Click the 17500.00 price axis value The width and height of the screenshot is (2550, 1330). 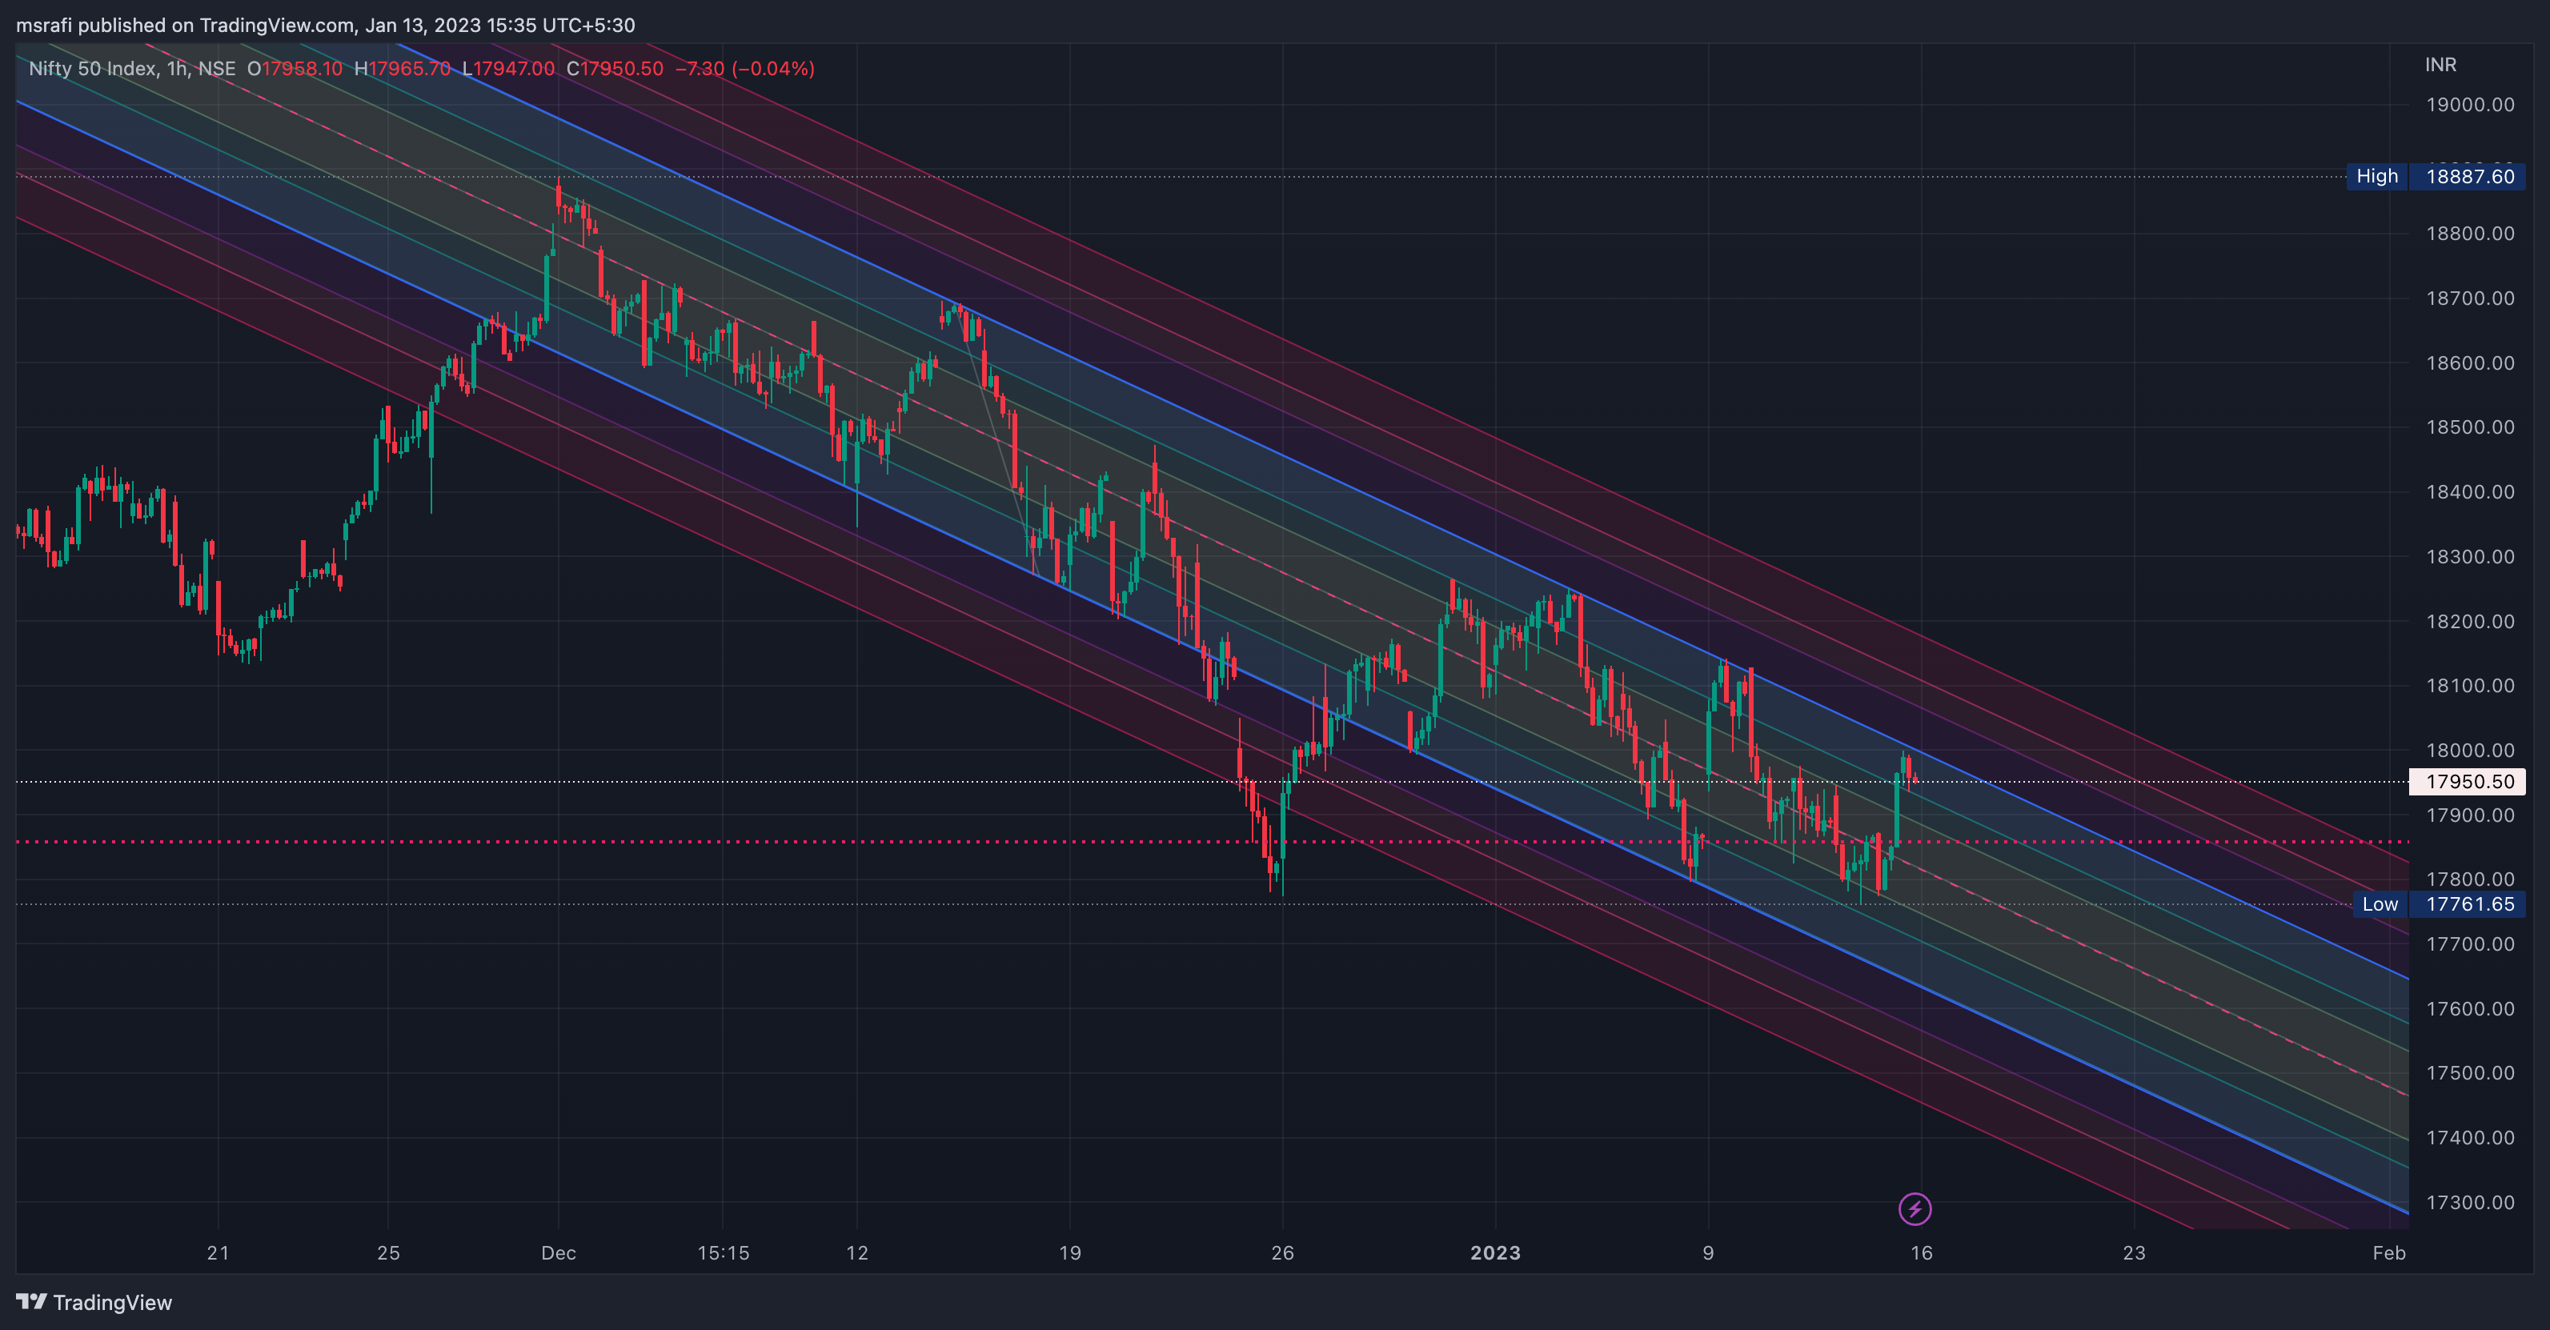click(x=2470, y=1072)
